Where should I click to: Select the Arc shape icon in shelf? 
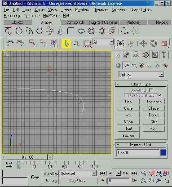coord(29,31)
